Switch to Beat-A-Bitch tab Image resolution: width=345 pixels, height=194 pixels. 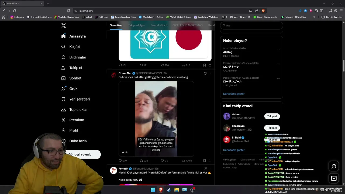click(159, 25)
